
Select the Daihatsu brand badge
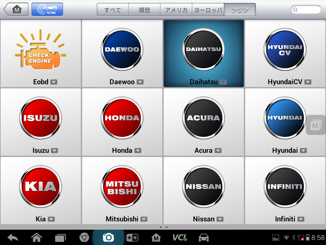[203, 49]
